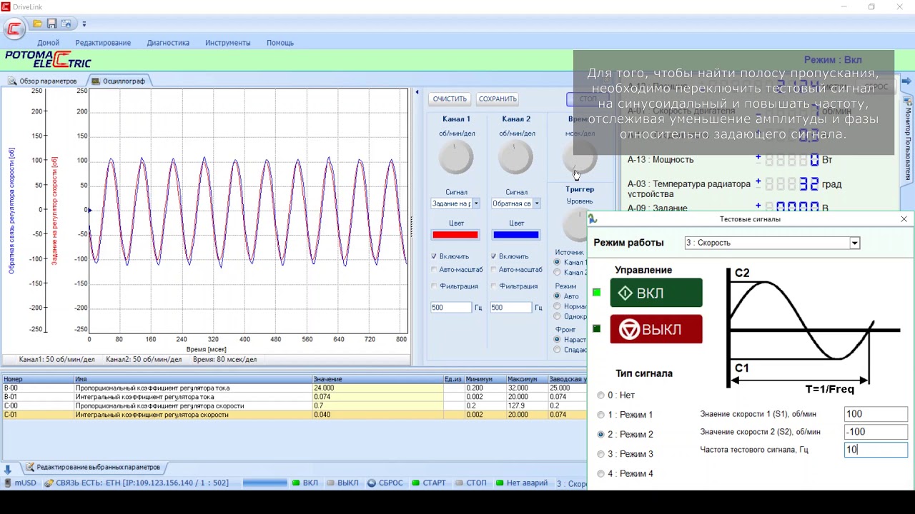Click the blue down arrow icon at bottom left
The image size is (915, 514).
(8, 469)
